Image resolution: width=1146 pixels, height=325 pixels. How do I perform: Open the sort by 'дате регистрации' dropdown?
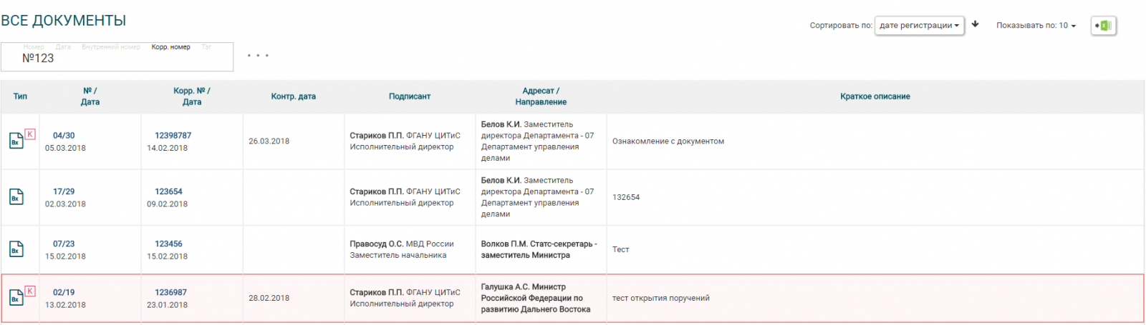click(919, 26)
